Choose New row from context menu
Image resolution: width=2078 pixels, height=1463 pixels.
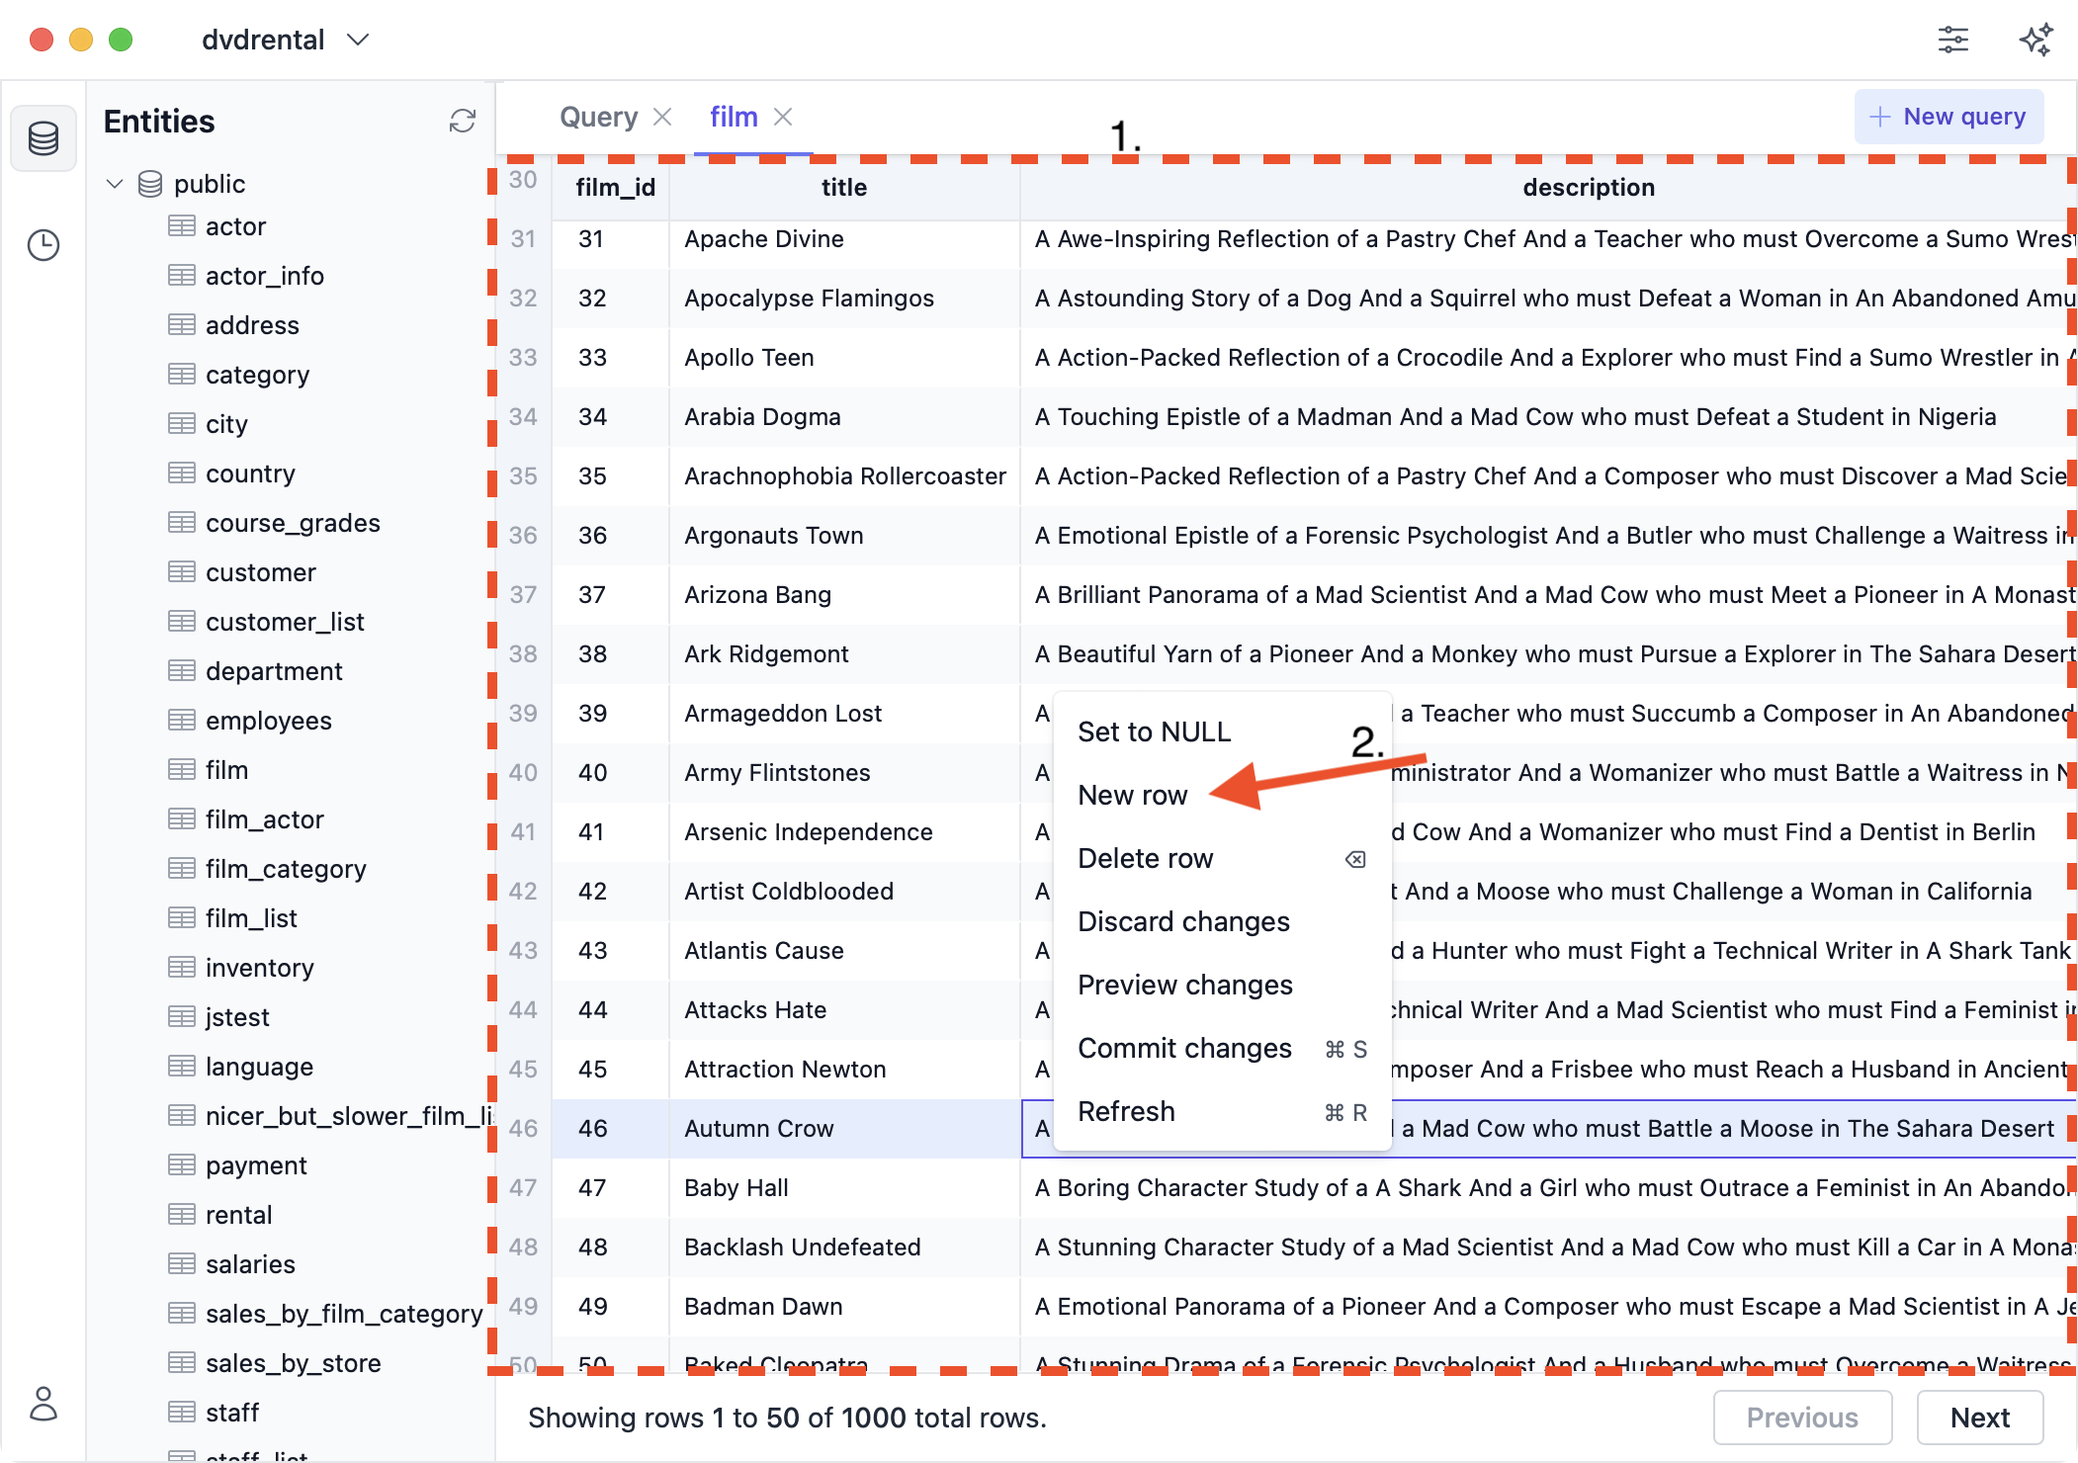point(1222,795)
